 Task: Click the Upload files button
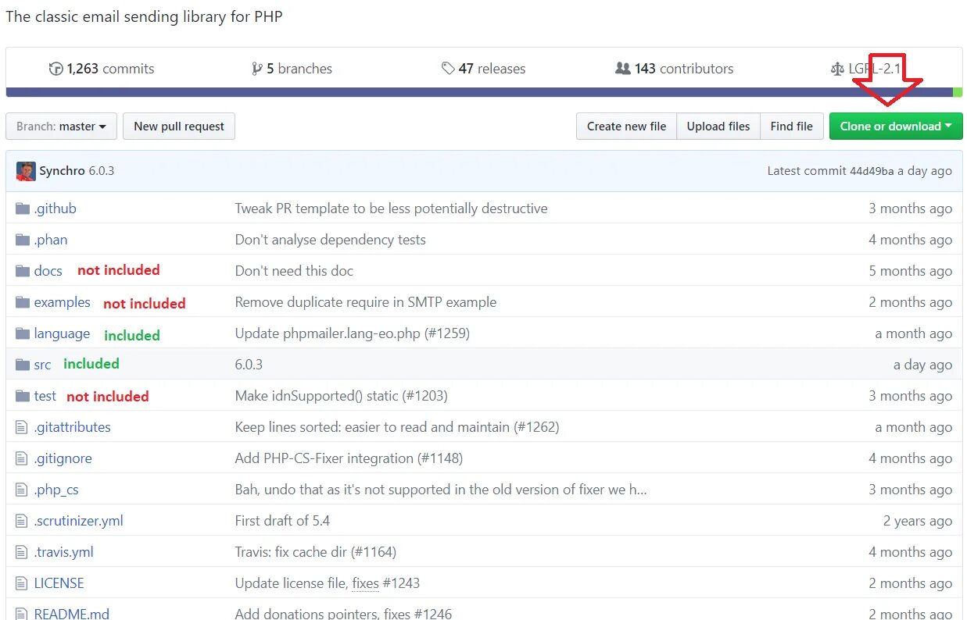click(718, 126)
